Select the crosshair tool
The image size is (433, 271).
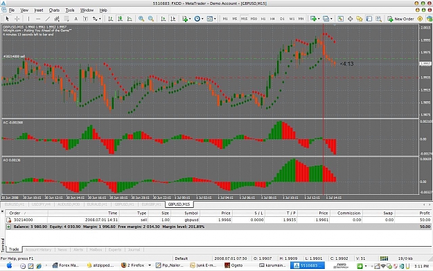tap(17, 19)
